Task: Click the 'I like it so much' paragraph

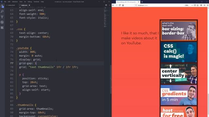Action: [140, 38]
